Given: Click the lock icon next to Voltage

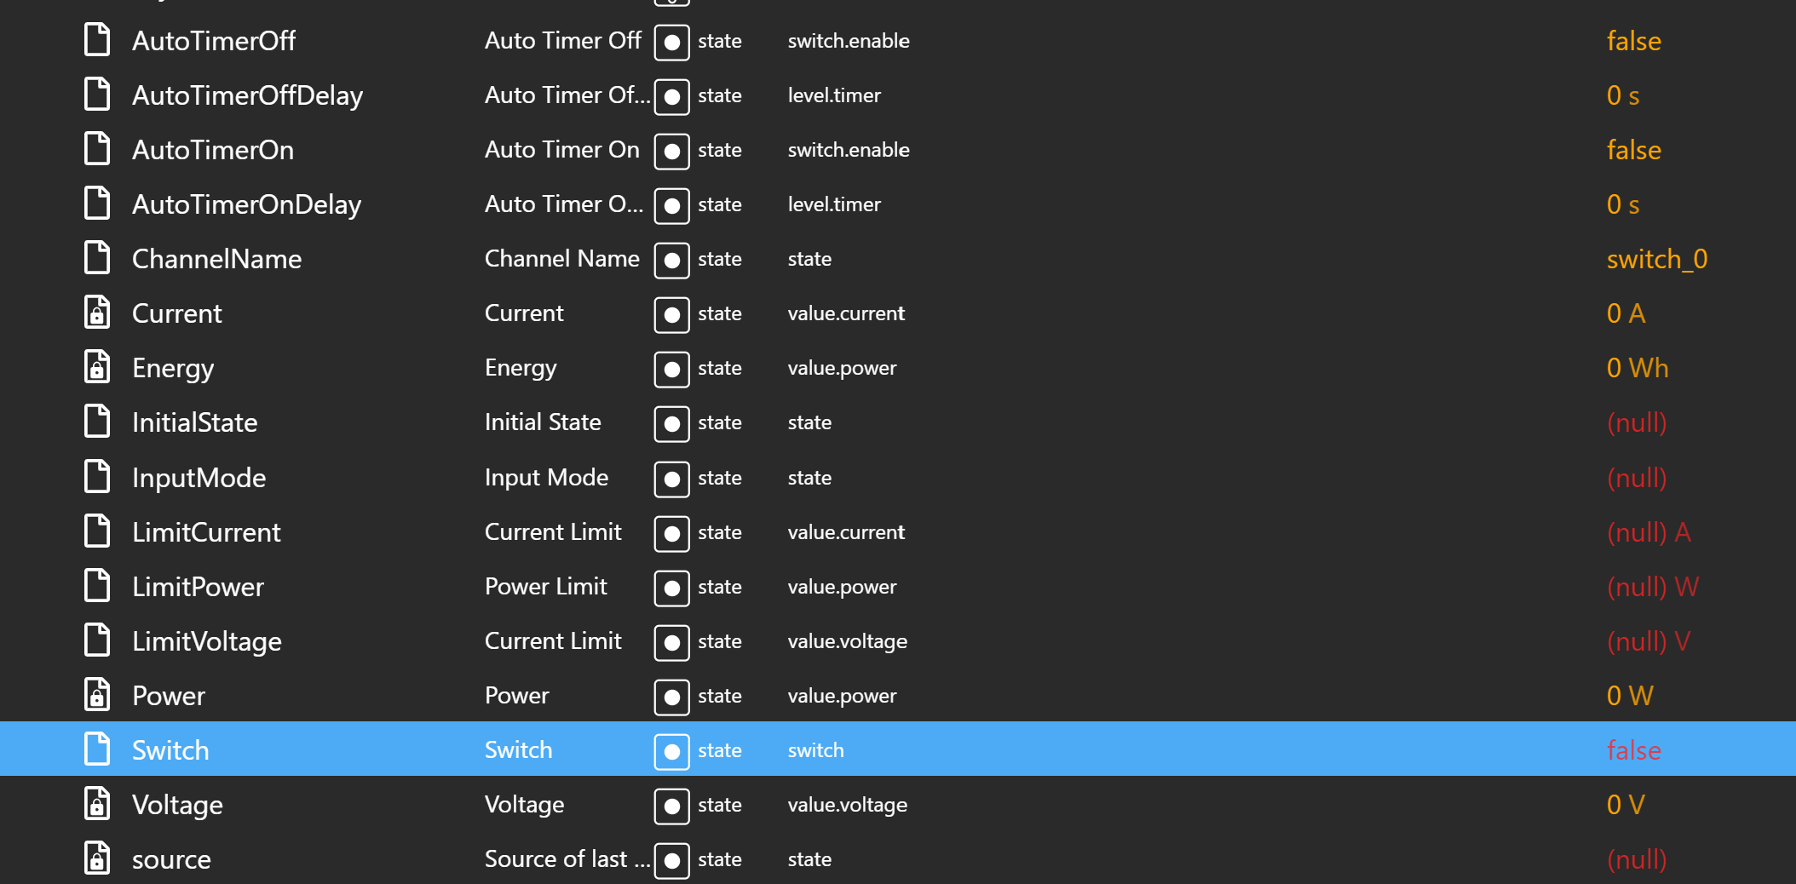Looking at the screenshot, I should 96,804.
